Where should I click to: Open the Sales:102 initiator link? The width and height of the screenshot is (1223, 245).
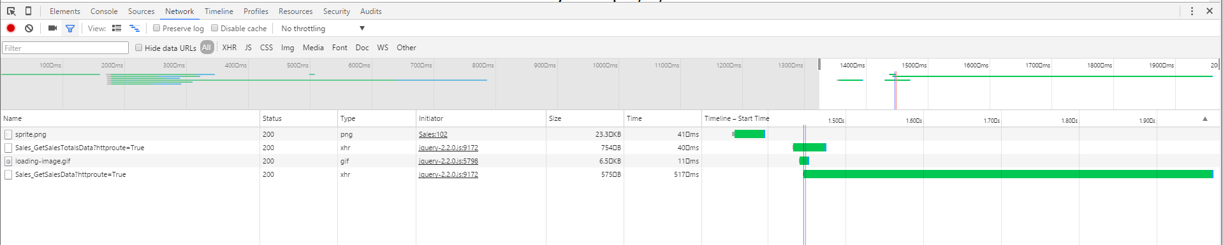(433, 134)
